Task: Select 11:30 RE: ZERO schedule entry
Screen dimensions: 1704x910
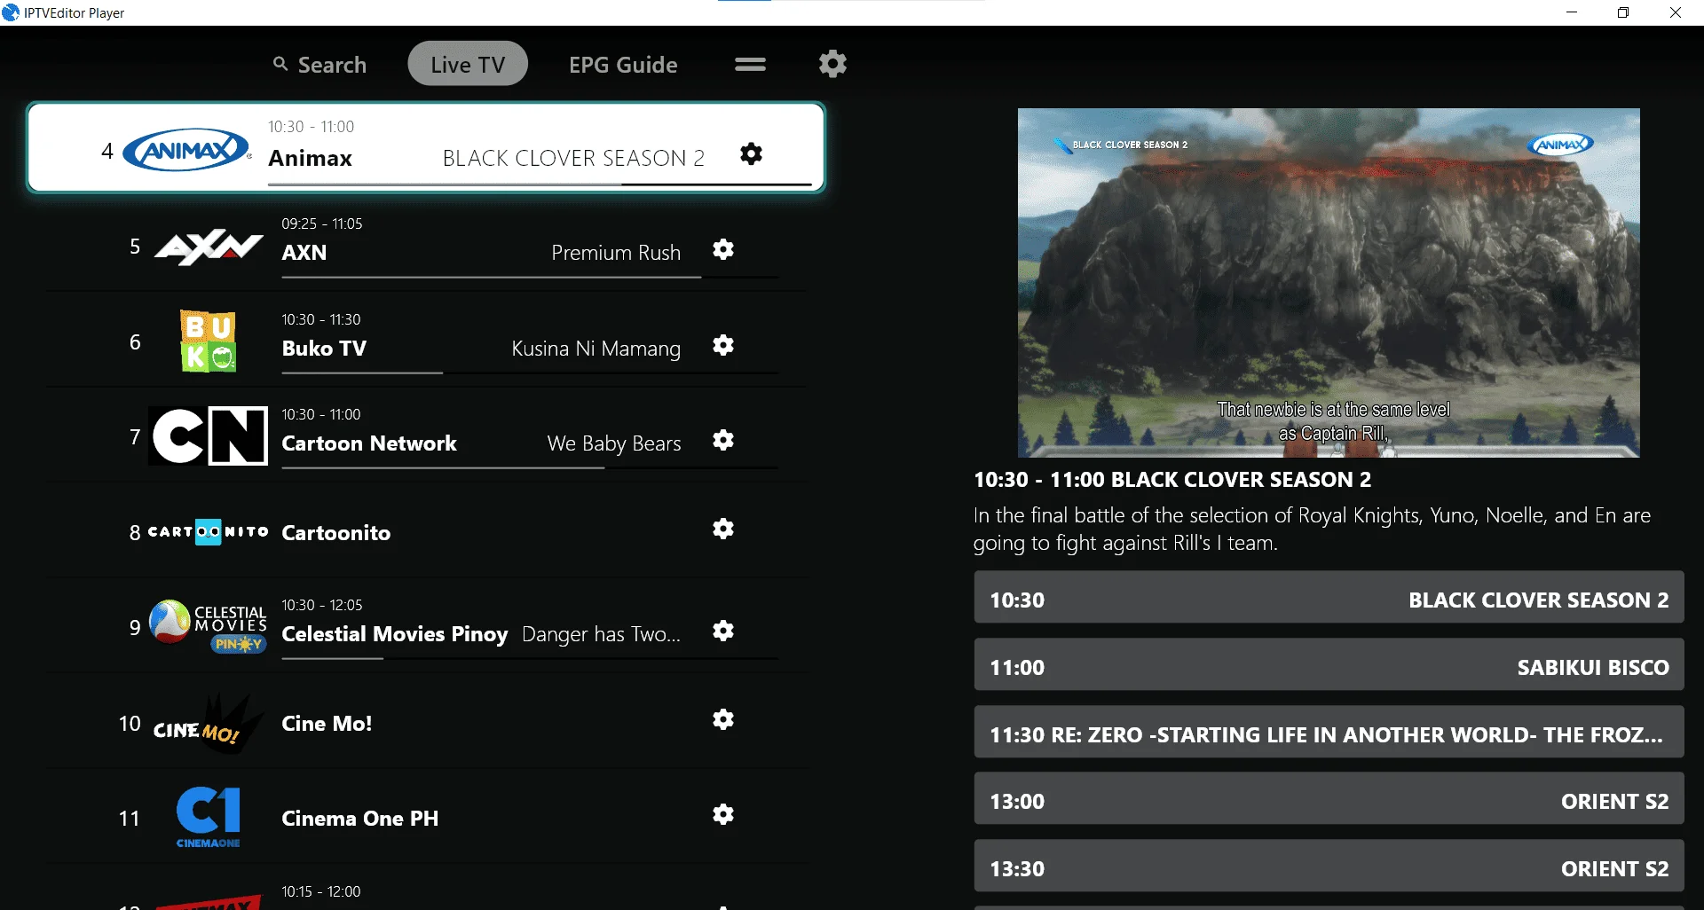Action: pyautogui.click(x=1329, y=732)
